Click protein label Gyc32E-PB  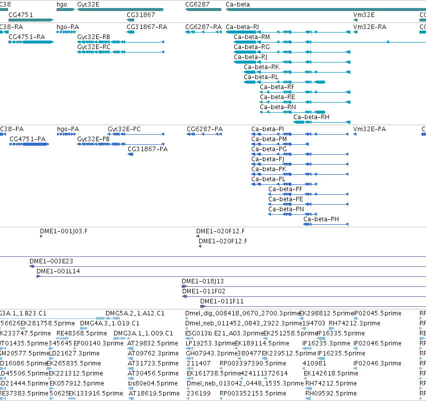(x=94, y=139)
